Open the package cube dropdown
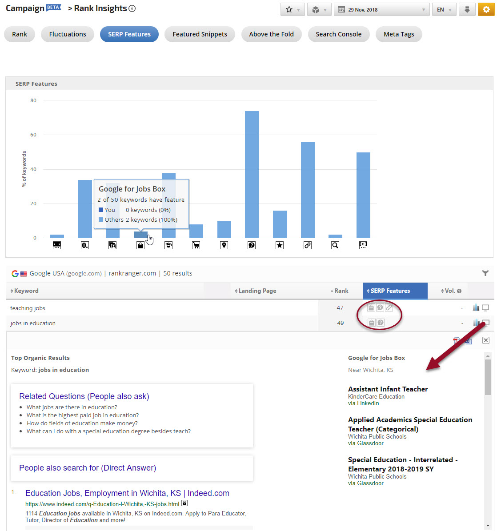497x531 pixels. (319, 9)
